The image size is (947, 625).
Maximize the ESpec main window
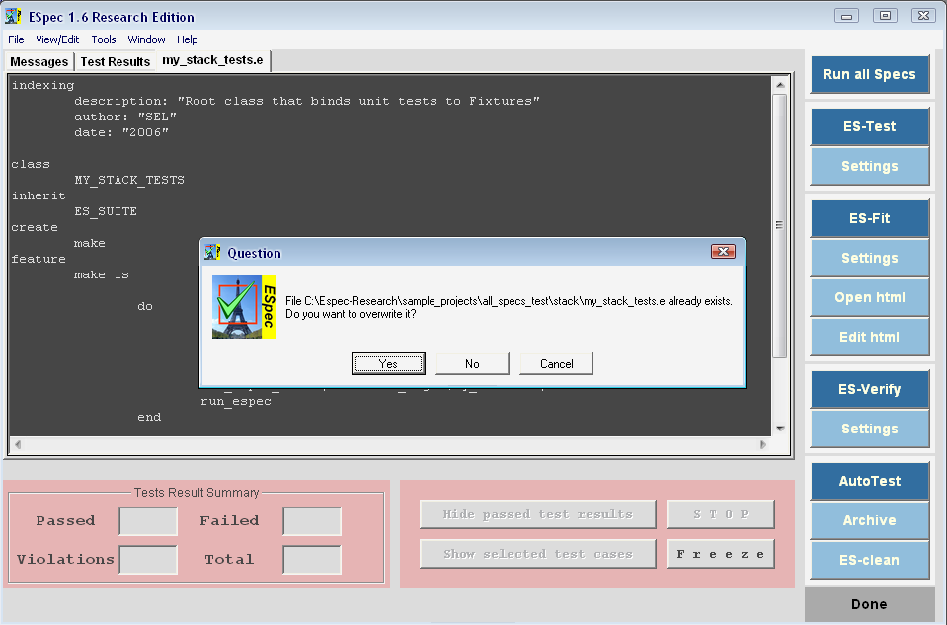pyautogui.click(x=885, y=16)
